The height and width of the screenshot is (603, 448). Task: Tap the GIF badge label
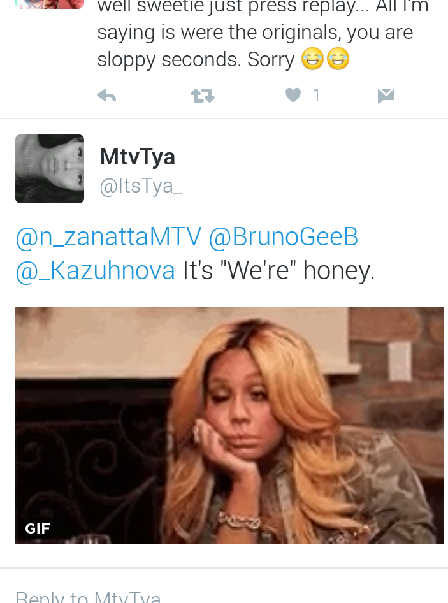38,528
